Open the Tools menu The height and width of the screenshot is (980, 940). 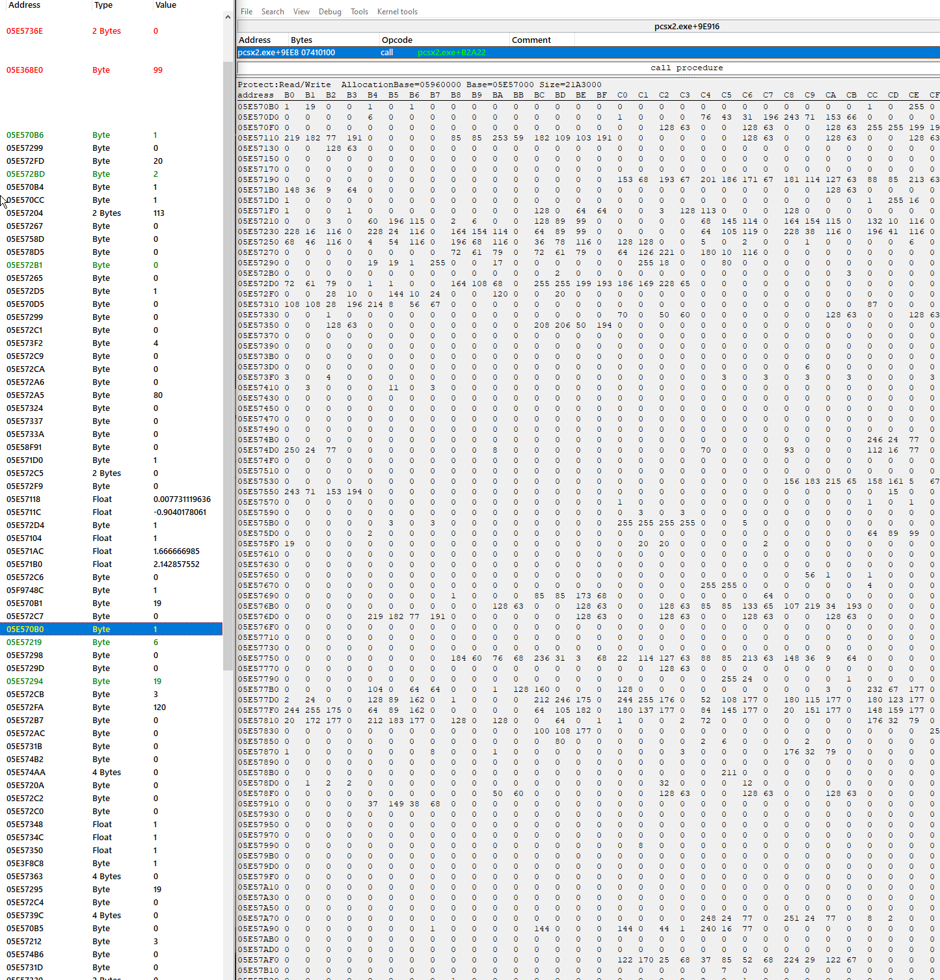(x=359, y=12)
